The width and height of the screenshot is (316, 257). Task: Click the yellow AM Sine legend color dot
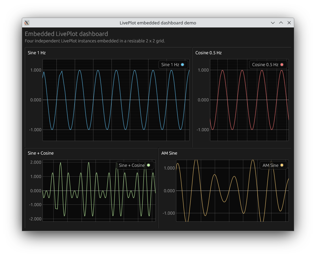point(282,165)
